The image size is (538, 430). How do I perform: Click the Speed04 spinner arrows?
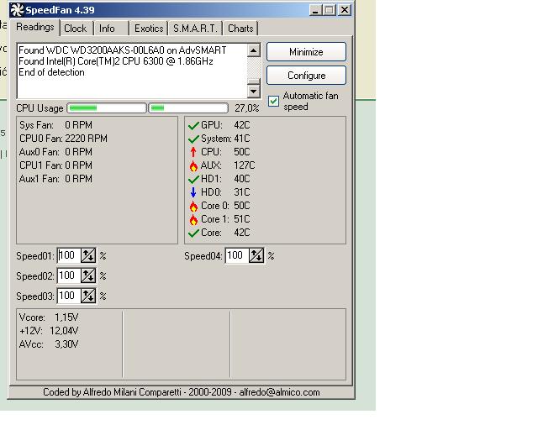pos(256,255)
